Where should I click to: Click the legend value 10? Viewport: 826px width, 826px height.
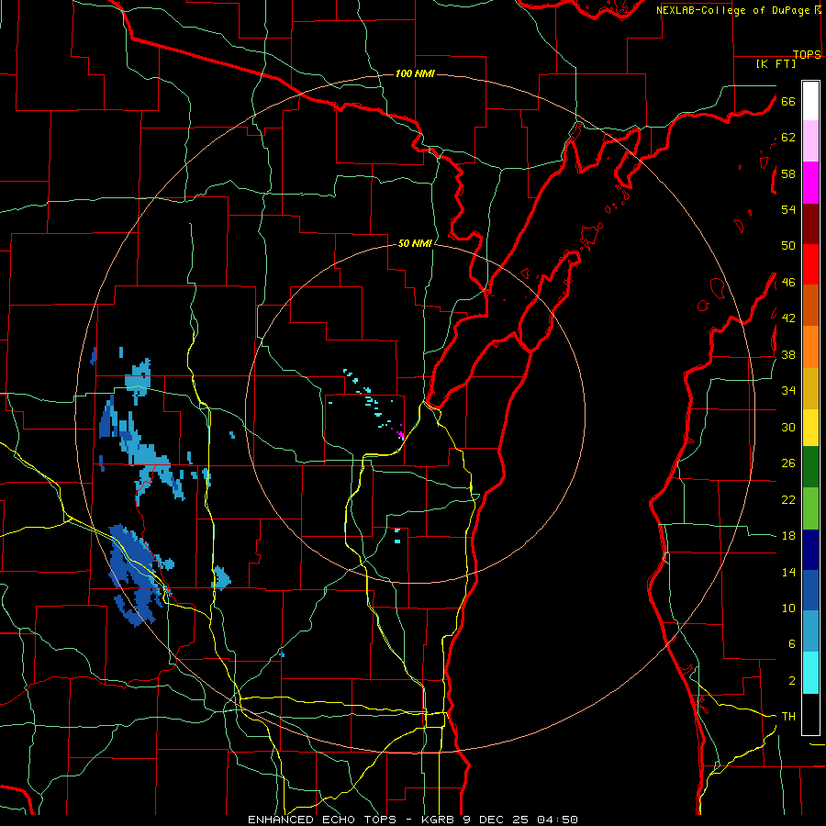click(x=788, y=608)
